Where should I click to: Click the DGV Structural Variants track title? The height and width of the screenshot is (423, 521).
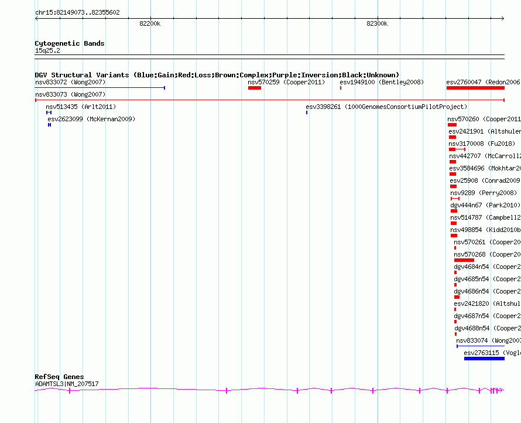point(217,75)
